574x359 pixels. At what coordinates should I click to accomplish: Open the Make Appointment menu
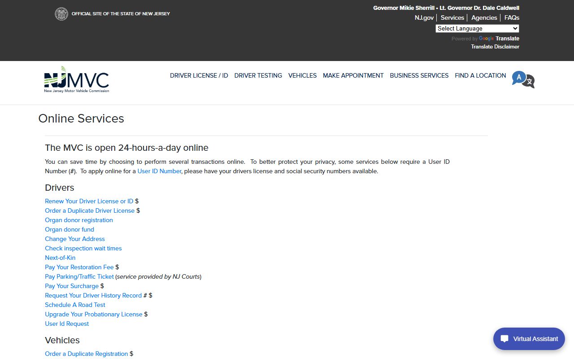pos(353,75)
